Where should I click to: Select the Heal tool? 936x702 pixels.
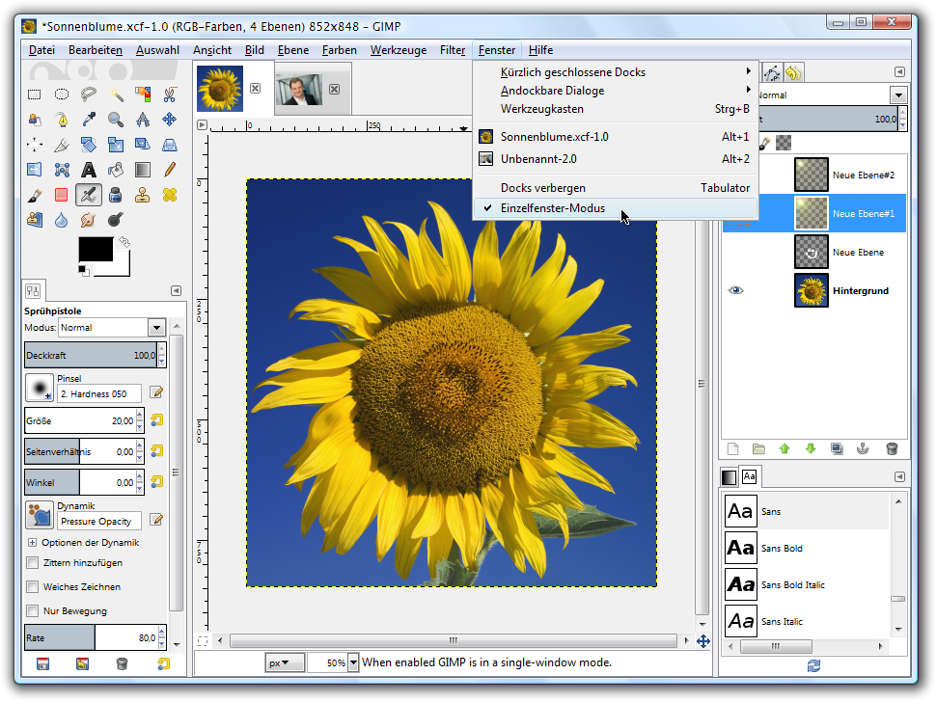[x=170, y=195]
